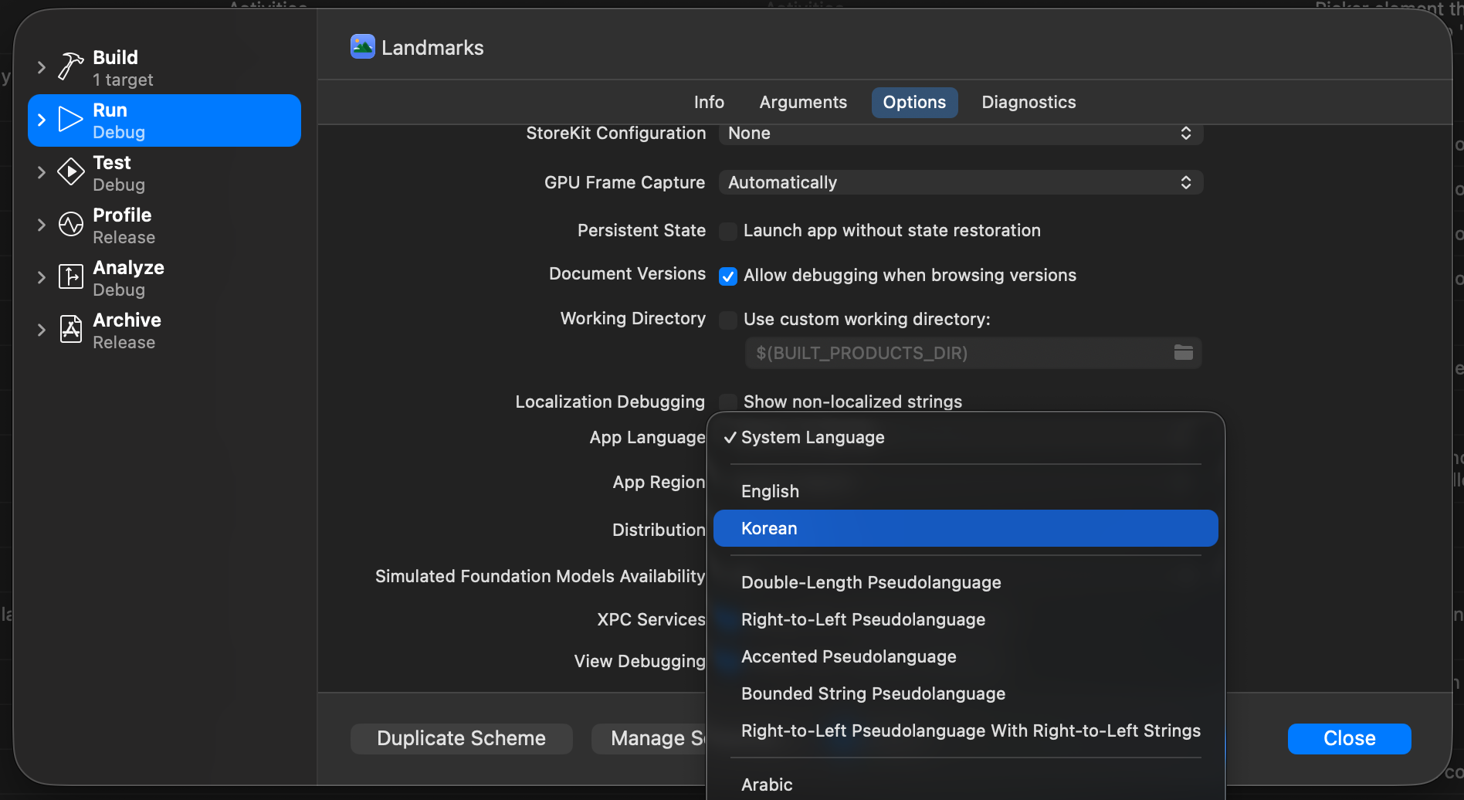
Task: Click the Profile waveform icon
Action: pyautogui.click(x=71, y=225)
